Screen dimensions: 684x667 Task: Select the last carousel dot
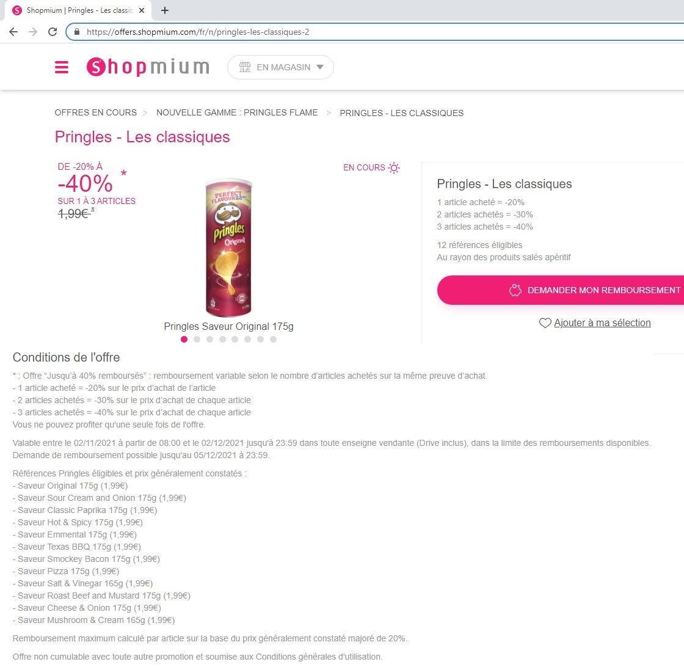pos(273,340)
